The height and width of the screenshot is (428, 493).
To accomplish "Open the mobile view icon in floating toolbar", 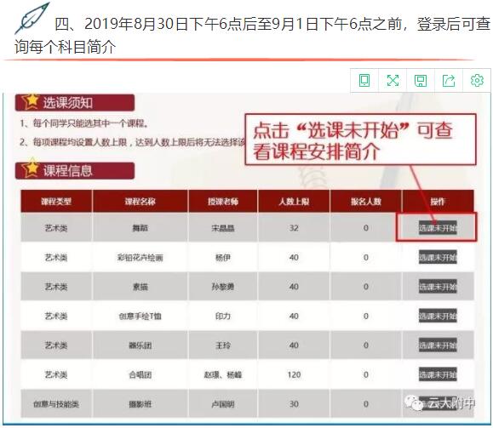I will coord(364,81).
